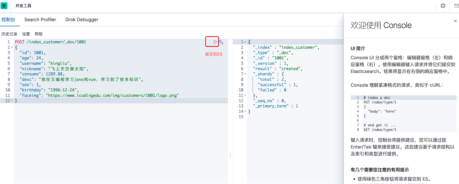Click "_type" : "_doc" in response
Image resolution: width=459 pixels, height=184 pixels.
tap(273, 53)
